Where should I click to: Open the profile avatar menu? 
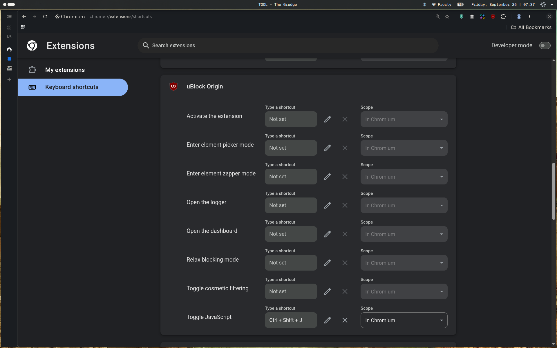pyautogui.click(x=519, y=17)
